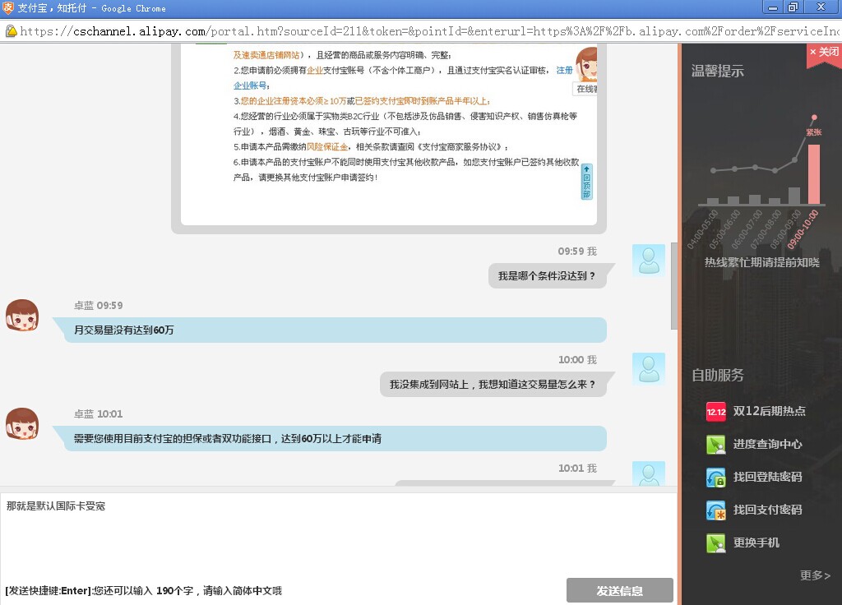The height and width of the screenshot is (605, 842).
Task: Click the pink 09:00-10:00 busy bar
Action: pos(813,173)
